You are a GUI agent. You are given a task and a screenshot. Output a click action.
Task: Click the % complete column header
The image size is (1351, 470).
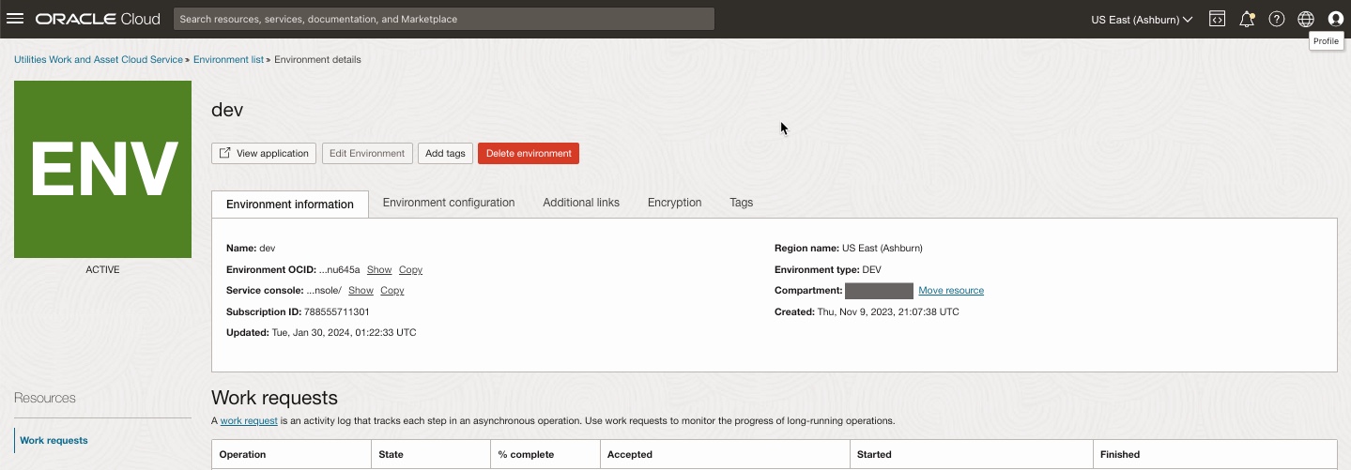[545, 454]
